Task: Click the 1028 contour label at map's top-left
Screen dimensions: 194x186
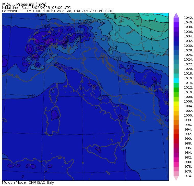Action: 39,15
